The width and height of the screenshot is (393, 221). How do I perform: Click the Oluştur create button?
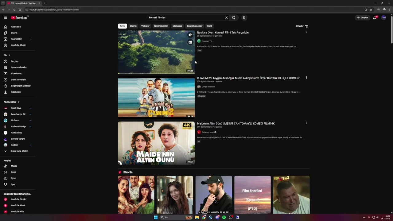click(x=362, y=18)
